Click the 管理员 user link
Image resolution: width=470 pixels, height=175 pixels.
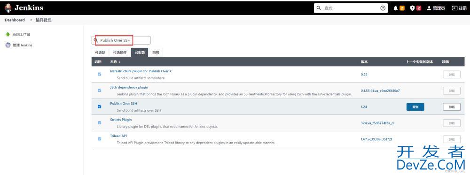tap(436, 8)
